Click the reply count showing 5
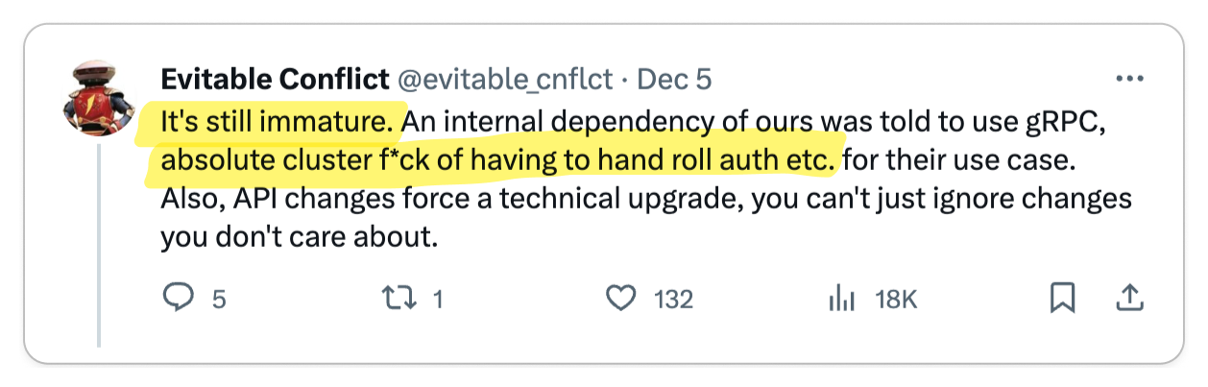Image resolution: width=1208 pixels, height=387 pixels. coord(218,300)
